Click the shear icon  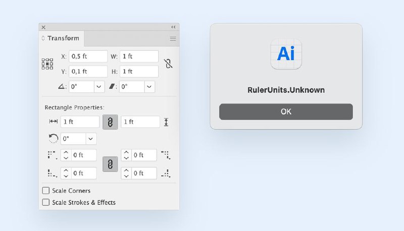coord(112,86)
